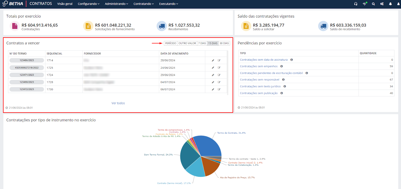Open Contratações sem empenhos link
This screenshot has width=401, height=189.
(259, 66)
